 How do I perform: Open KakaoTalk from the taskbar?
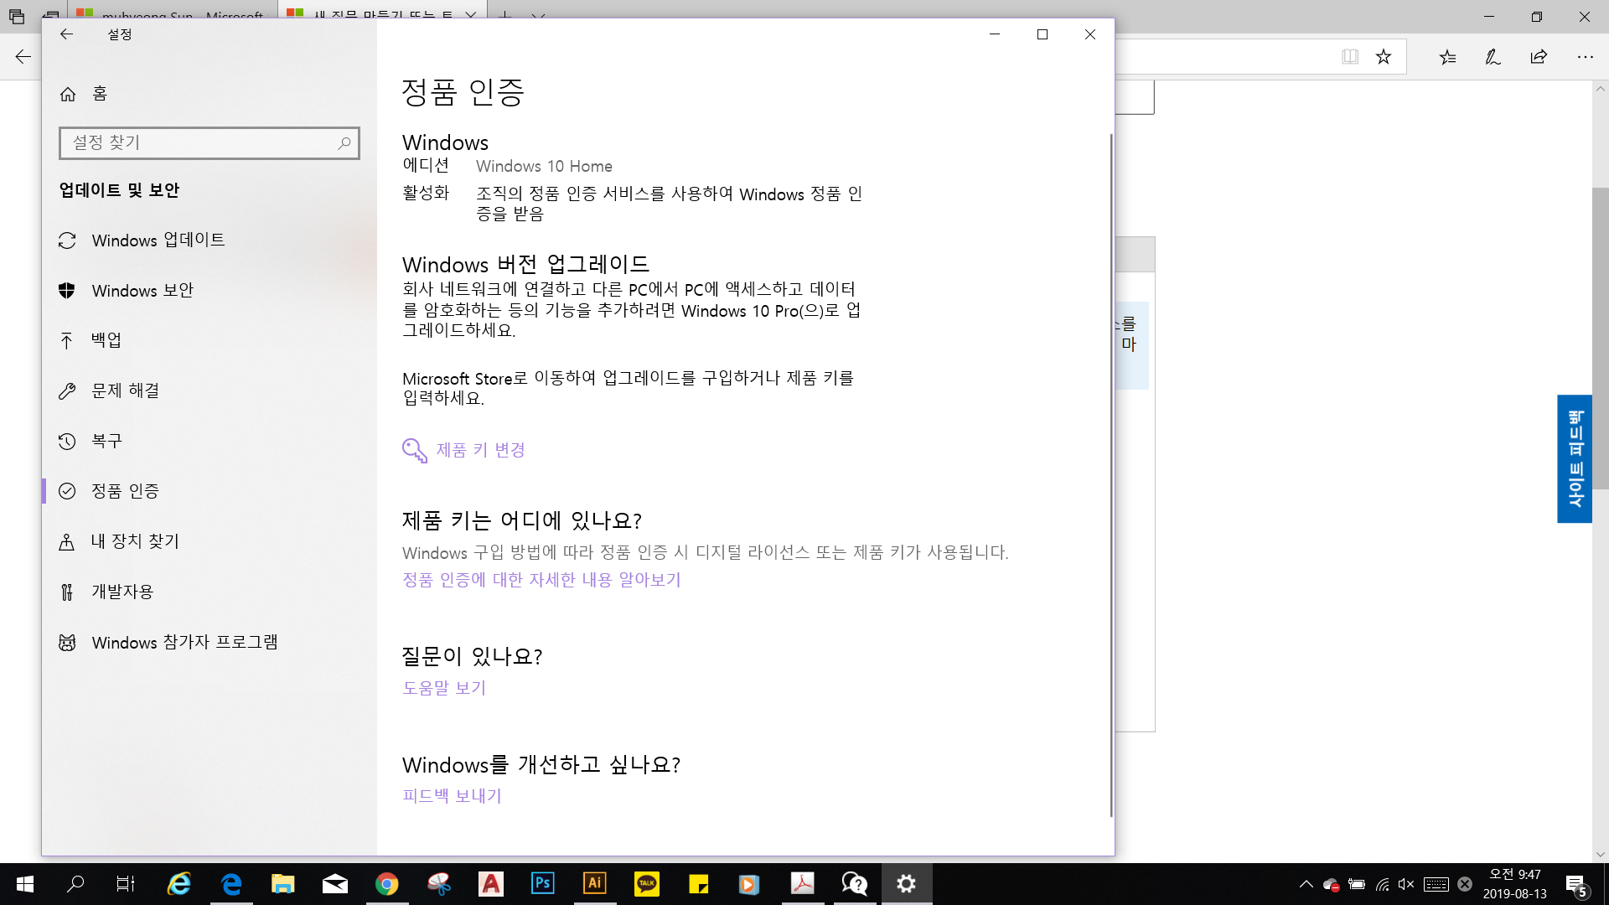tap(647, 884)
